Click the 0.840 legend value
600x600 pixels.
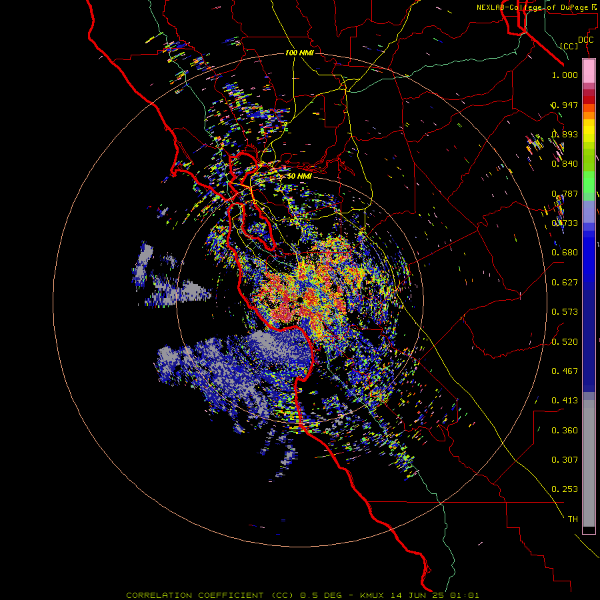click(565, 164)
